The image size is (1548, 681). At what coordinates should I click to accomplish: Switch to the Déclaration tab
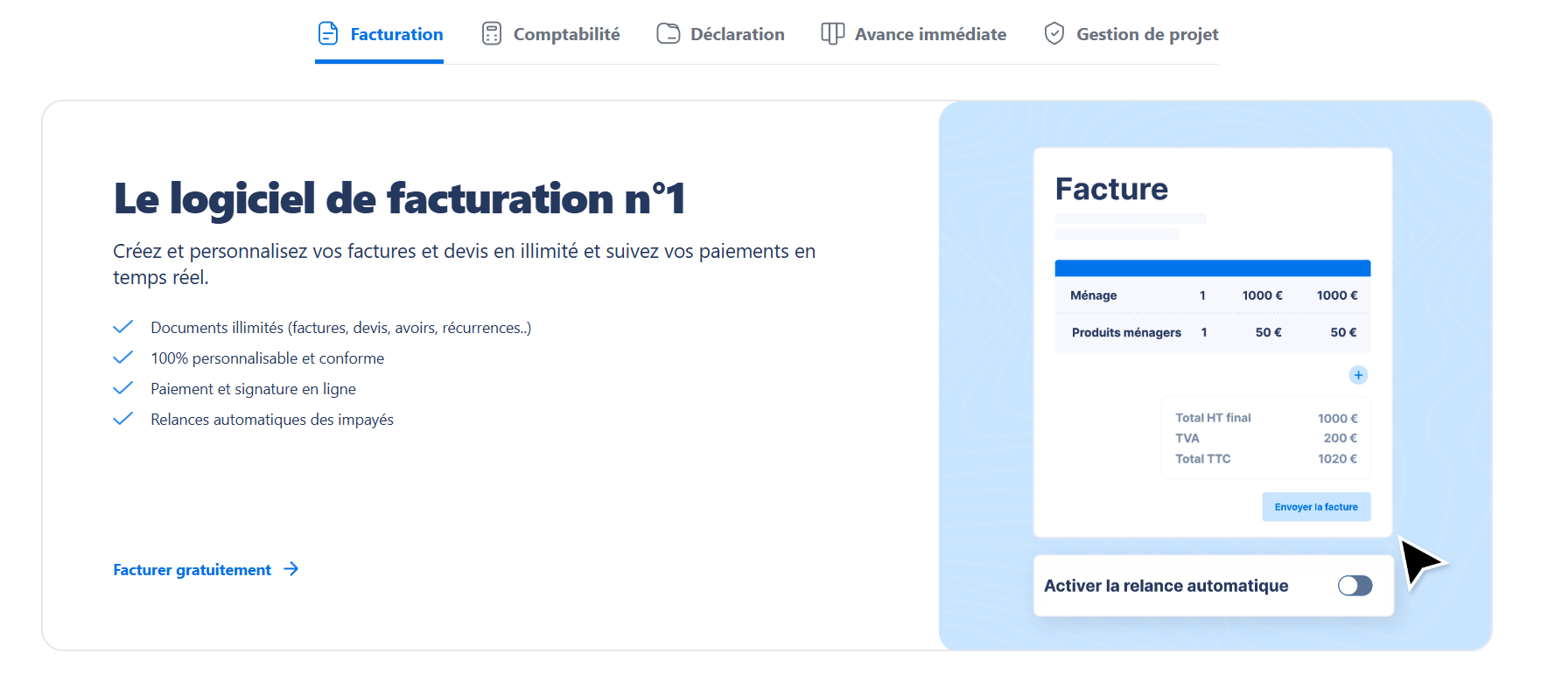737,34
